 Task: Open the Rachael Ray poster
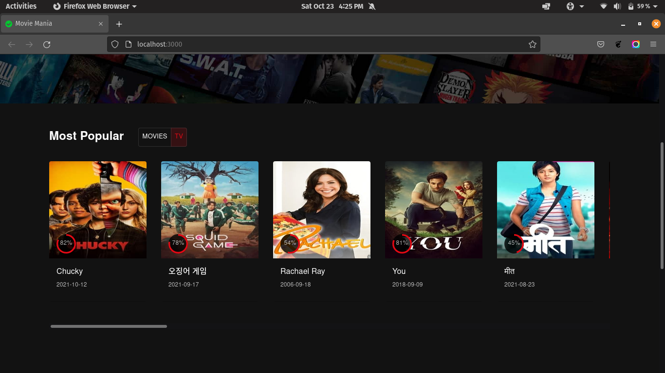point(322,210)
